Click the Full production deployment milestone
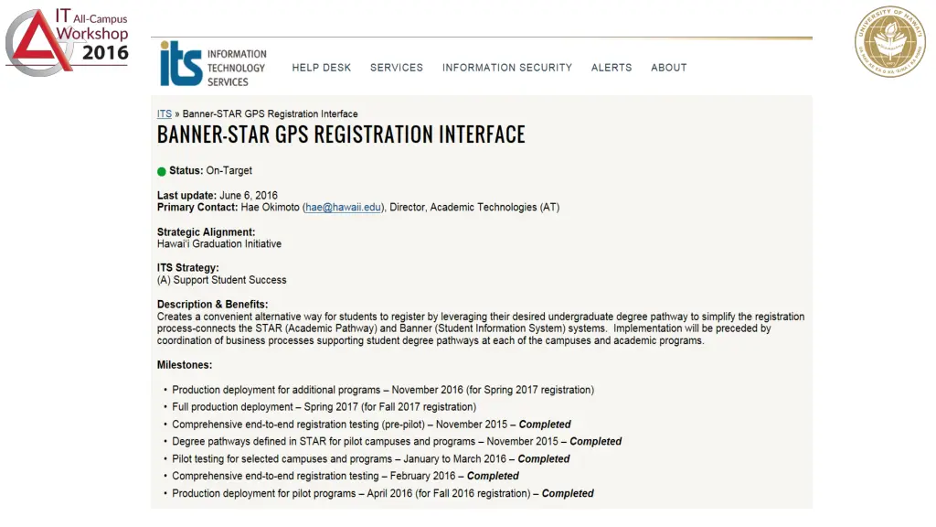This screenshot has width=936, height=527. (324, 407)
